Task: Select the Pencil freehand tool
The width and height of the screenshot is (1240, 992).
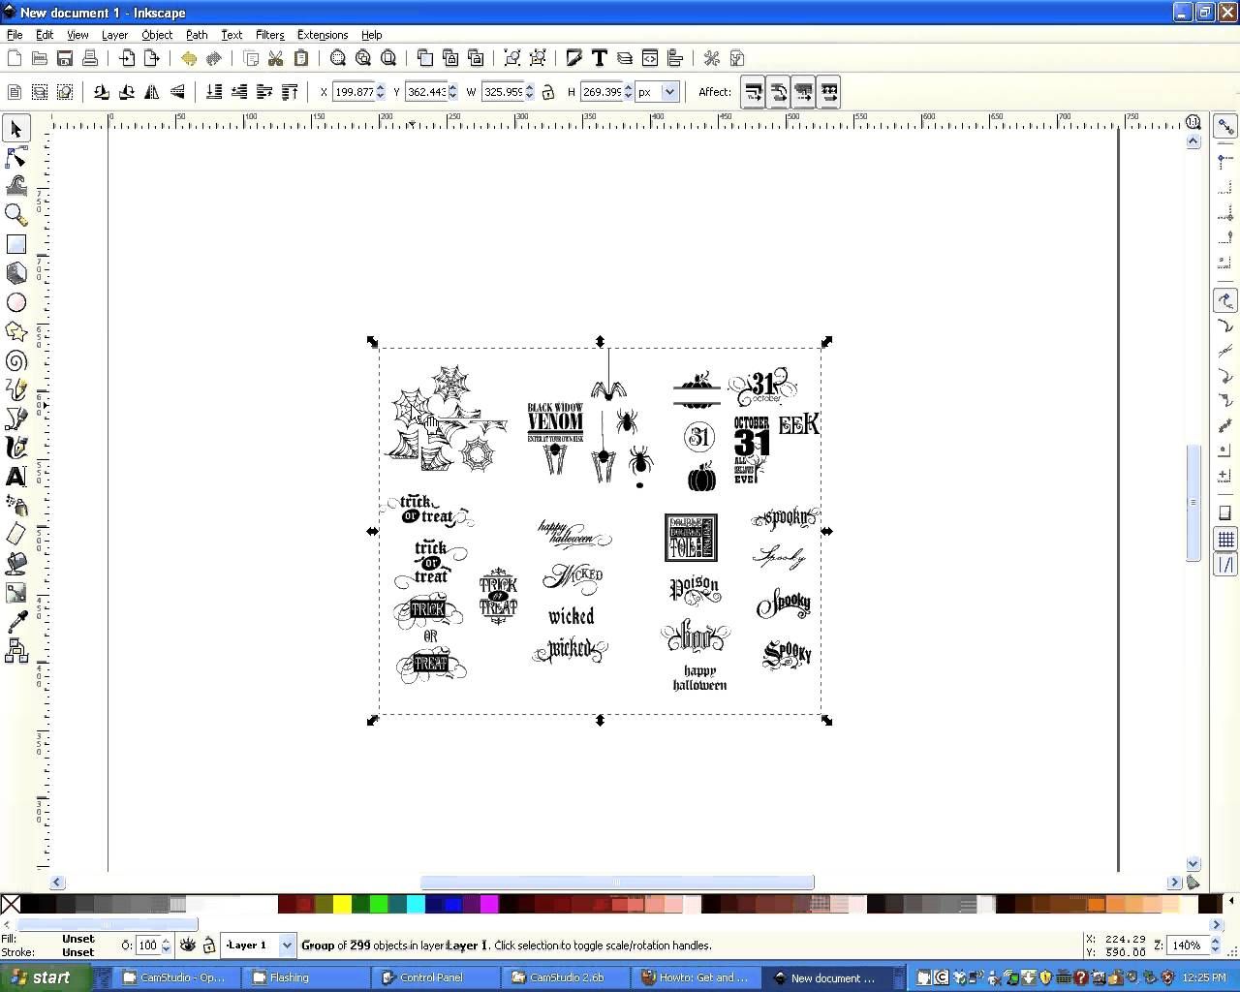Action: tap(16, 389)
